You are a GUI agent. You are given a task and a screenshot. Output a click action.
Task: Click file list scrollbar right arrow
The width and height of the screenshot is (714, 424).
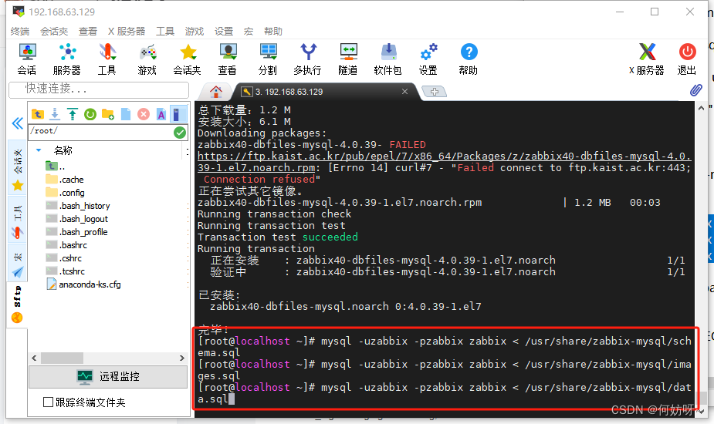(182, 358)
